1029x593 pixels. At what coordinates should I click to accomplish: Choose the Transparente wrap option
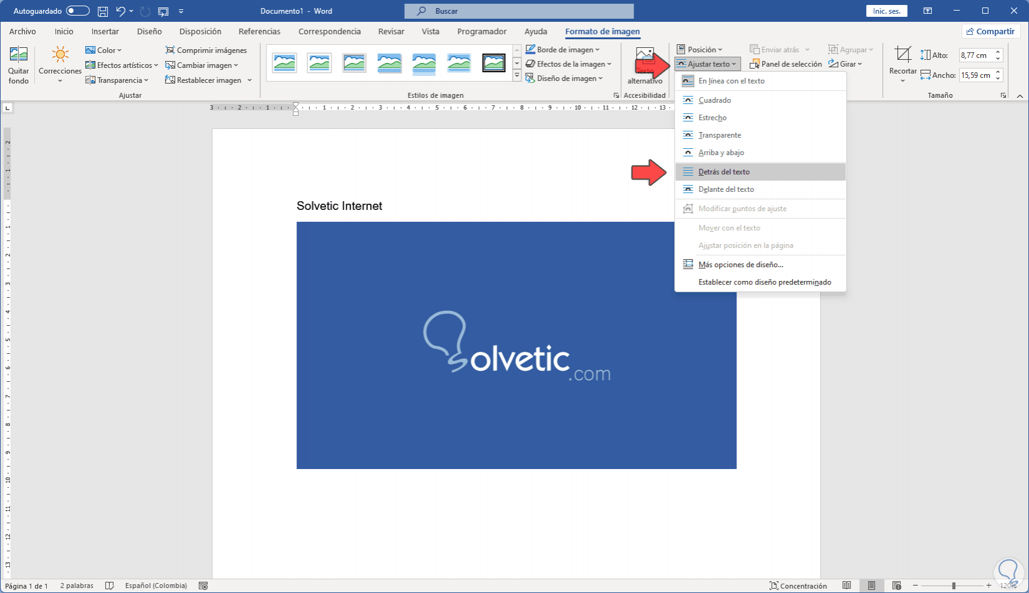760,135
